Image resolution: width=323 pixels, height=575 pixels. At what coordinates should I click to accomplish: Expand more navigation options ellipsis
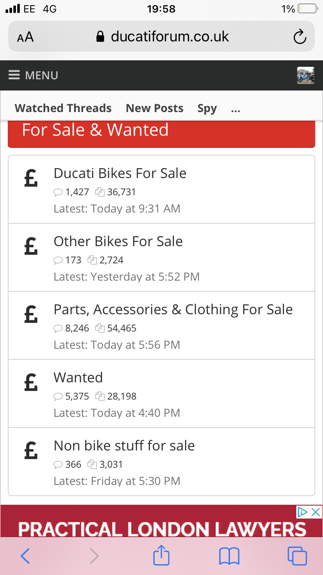point(236,108)
